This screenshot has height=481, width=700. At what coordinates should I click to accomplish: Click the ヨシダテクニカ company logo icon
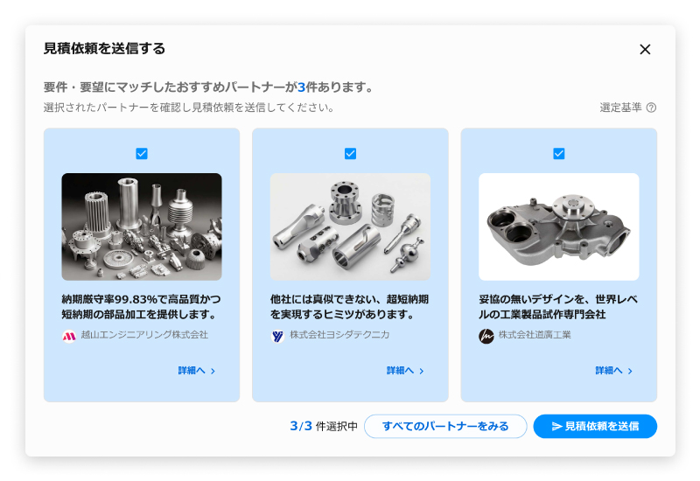click(x=277, y=336)
